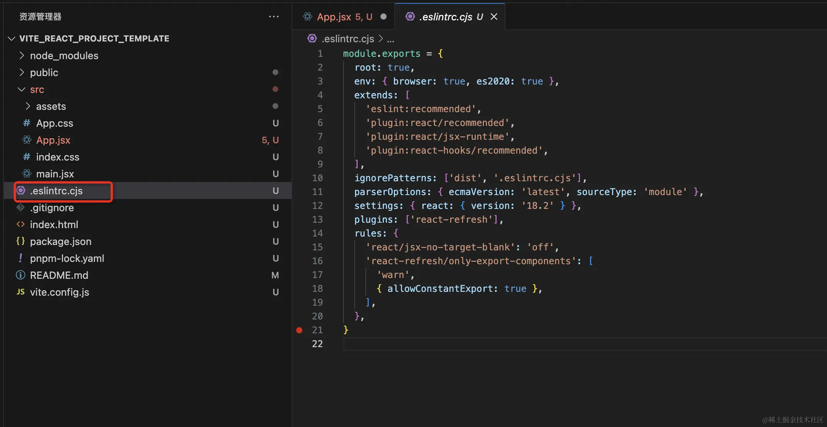Click the JS icon beside vite.config.js
The height and width of the screenshot is (427, 827).
[x=20, y=292]
